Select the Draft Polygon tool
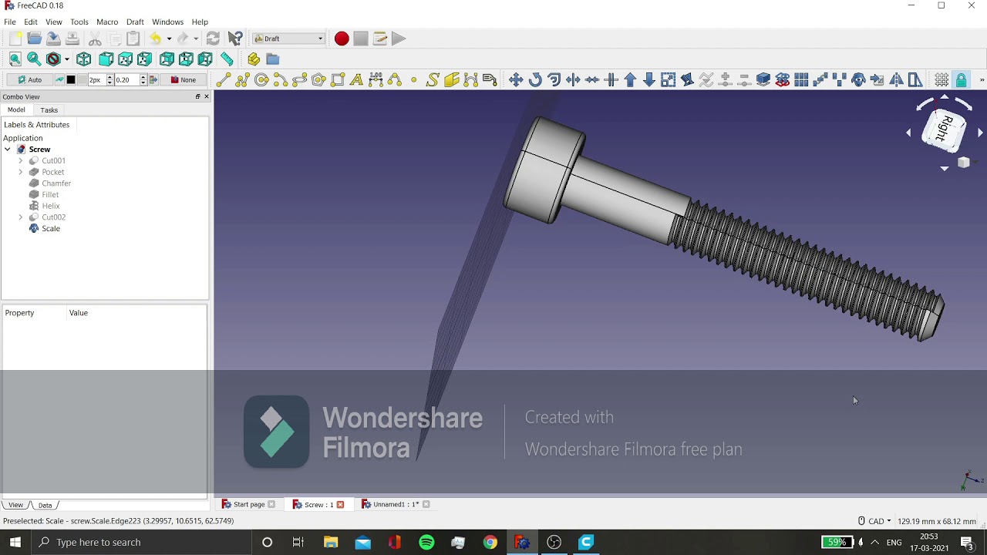Viewport: 987px width, 555px height. point(318,80)
